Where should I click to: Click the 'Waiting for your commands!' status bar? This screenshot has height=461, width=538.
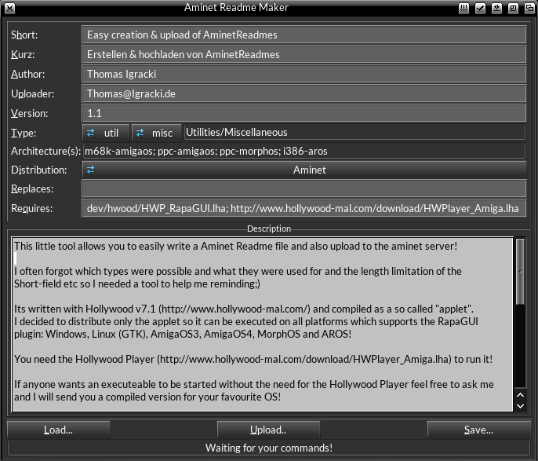pyautogui.click(x=269, y=448)
